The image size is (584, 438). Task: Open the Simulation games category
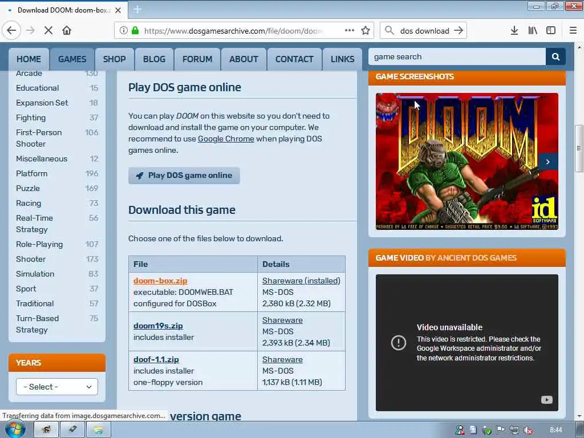tap(35, 274)
